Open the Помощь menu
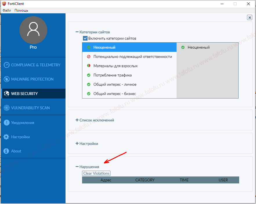256x204 pixels. 21,10
